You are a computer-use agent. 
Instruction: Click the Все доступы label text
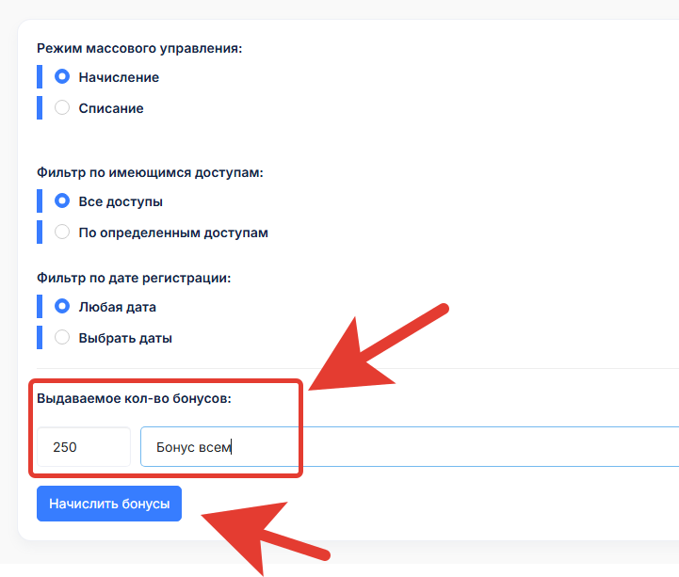121,201
